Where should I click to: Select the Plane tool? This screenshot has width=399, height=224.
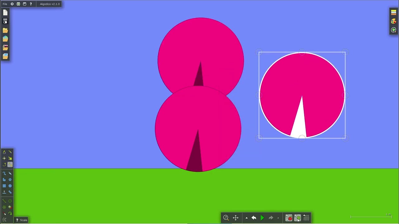point(4,192)
